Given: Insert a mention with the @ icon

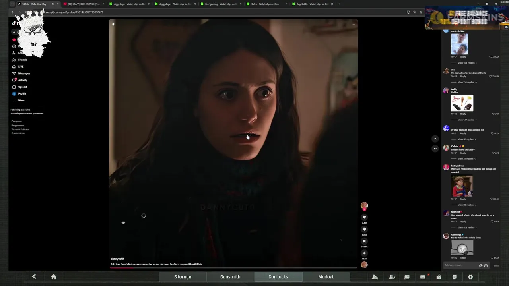Looking at the screenshot, I should [x=481, y=265].
